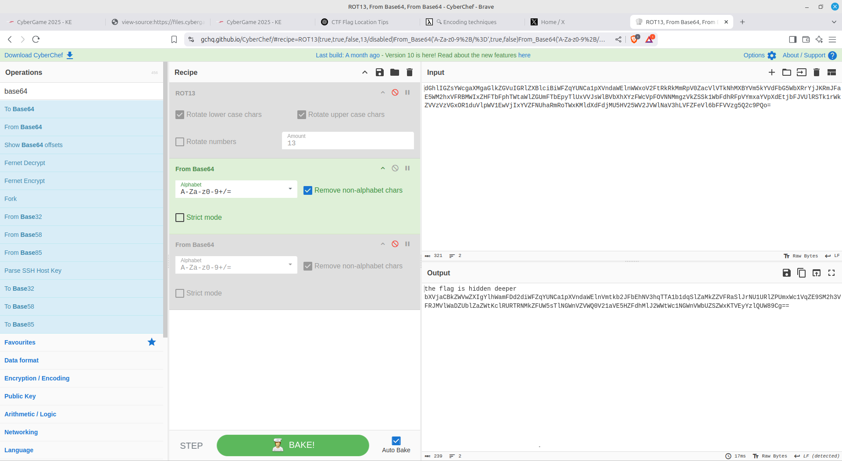Image resolution: width=842 pixels, height=461 pixels.
Task: Set breakpoint on the active From Base64 step
Action: click(407, 168)
